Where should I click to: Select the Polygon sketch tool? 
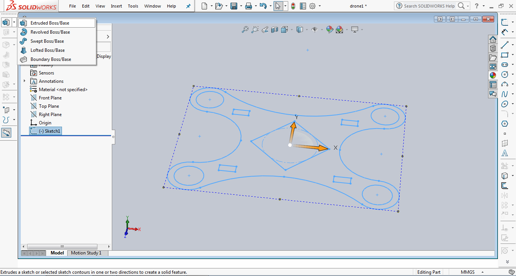(505, 124)
